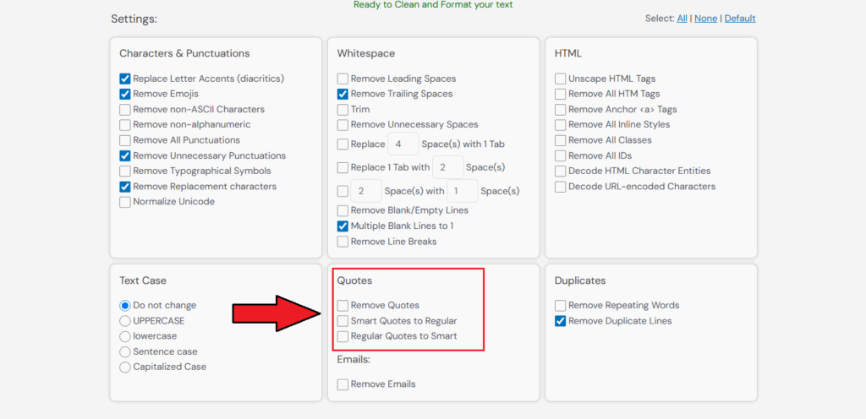Check Remove All Classes
The image size is (866, 419).
coord(560,140)
